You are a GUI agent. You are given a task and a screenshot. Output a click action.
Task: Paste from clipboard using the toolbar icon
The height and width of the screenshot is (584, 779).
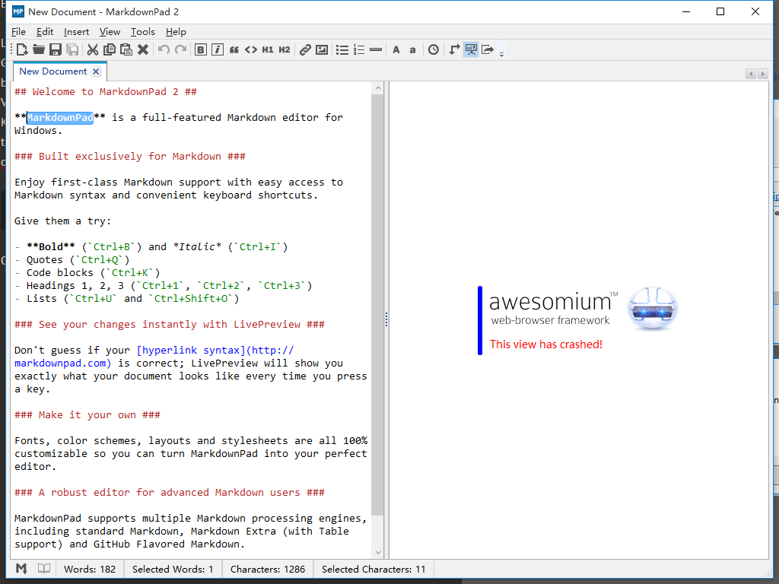(x=126, y=49)
